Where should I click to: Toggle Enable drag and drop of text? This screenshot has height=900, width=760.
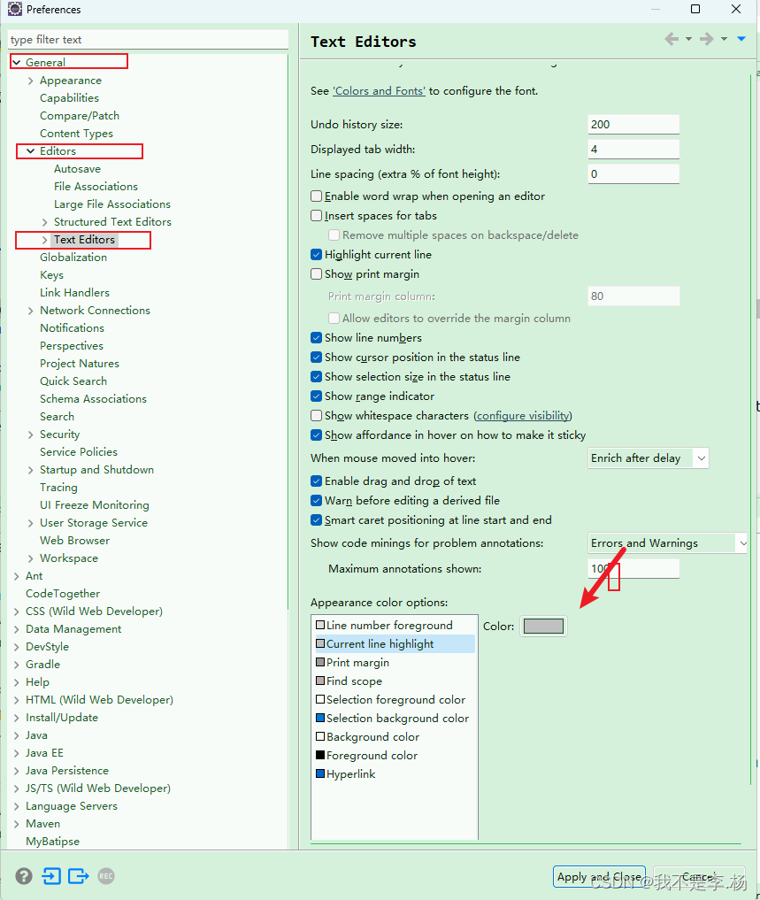click(316, 481)
